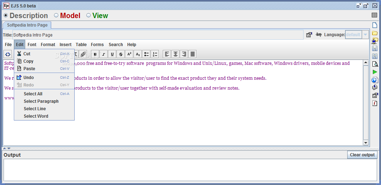Align text right
The height and width of the screenshot is (185, 381).
click(184, 54)
